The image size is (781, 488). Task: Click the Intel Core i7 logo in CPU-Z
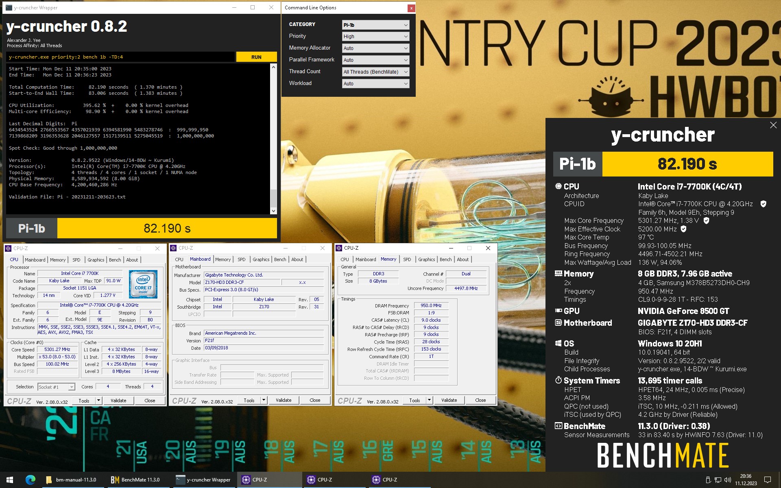coord(143,284)
